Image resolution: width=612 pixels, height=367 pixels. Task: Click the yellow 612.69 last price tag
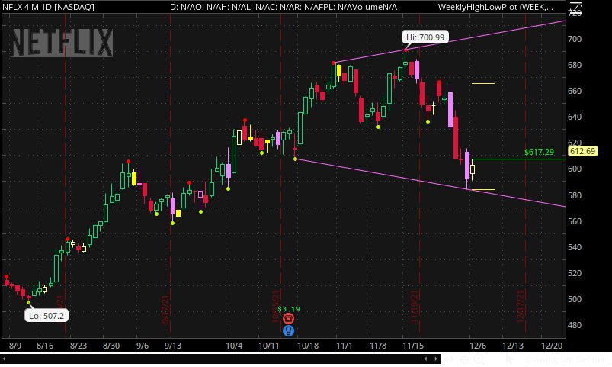pyautogui.click(x=583, y=151)
